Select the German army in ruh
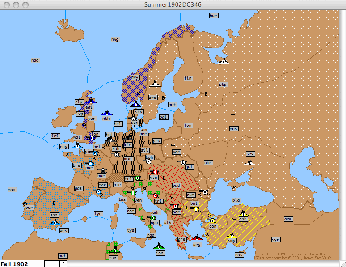Viewport: 346px width, 267px height. point(116,155)
